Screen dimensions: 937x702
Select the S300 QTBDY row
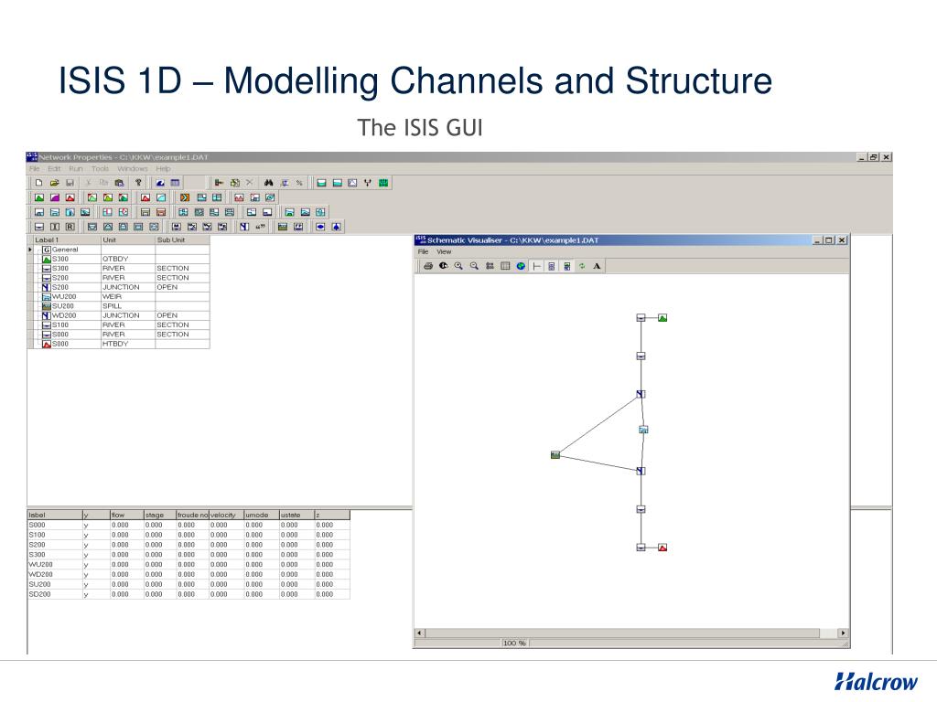(x=122, y=259)
